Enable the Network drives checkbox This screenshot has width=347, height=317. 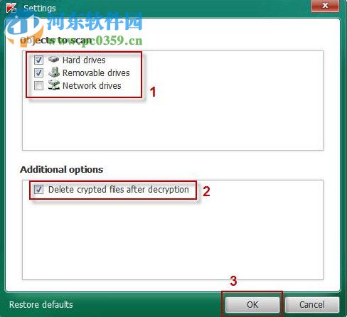(38, 85)
